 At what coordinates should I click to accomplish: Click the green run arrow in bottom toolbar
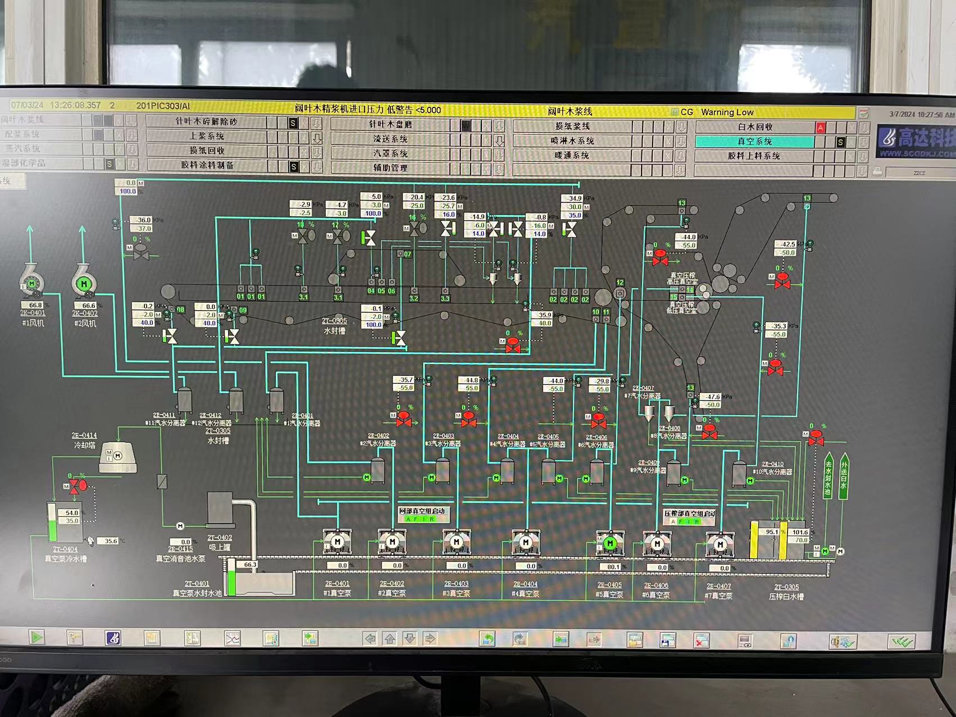pos(37,637)
